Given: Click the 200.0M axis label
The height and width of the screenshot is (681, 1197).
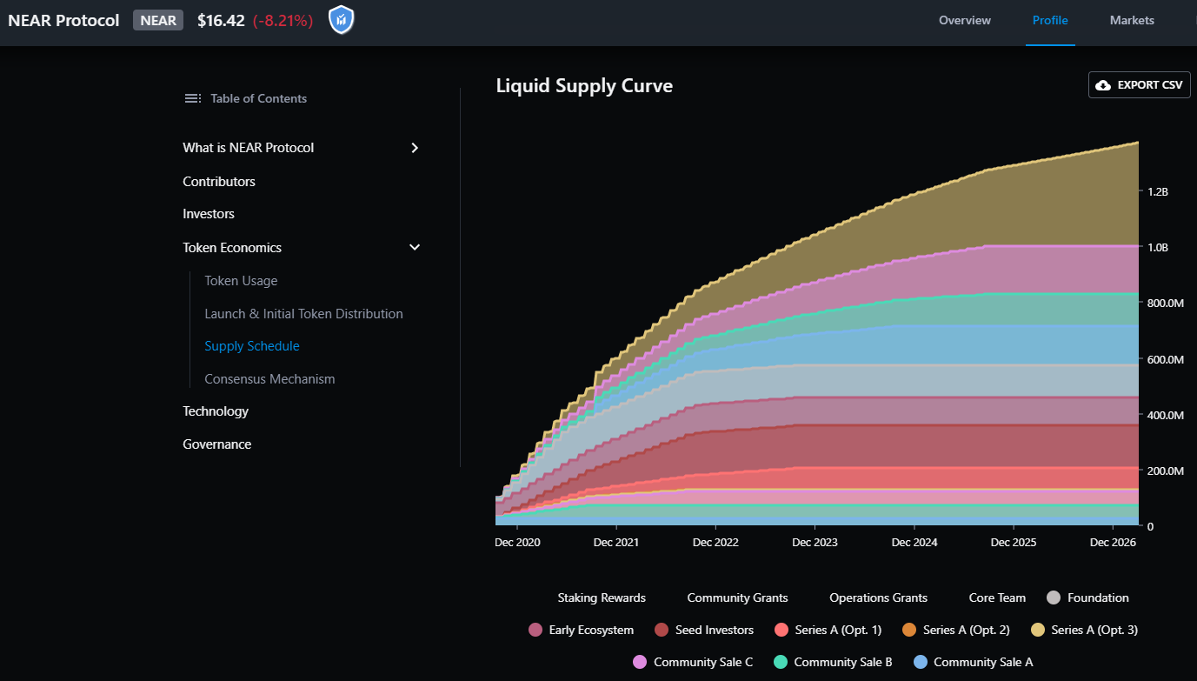Looking at the screenshot, I should click(x=1166, y=471).
